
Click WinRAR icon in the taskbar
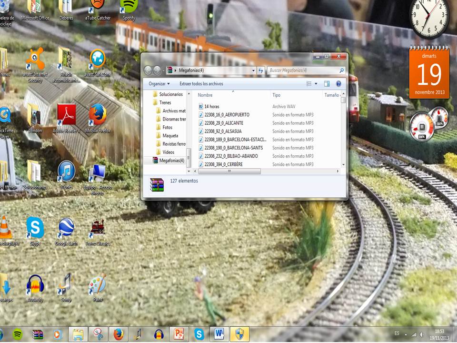click(x=38, y=334)
